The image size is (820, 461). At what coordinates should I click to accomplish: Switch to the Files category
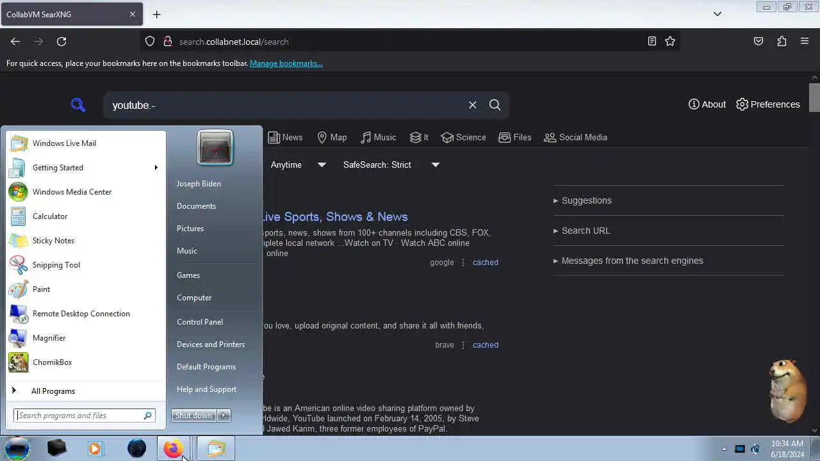514,137
